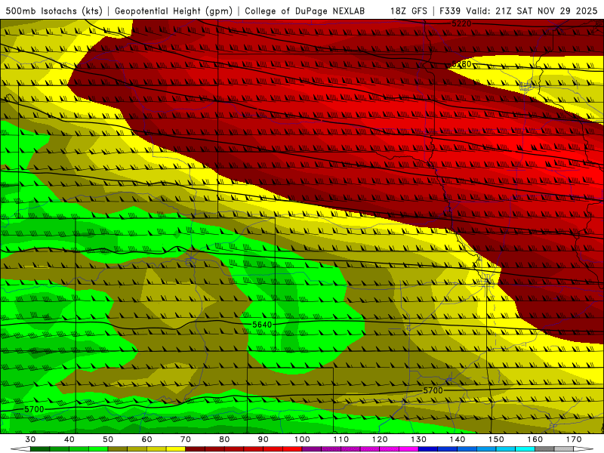
Task: Click the 5220 height contour label
Action: pyautogui.click(x=461, y=24)
